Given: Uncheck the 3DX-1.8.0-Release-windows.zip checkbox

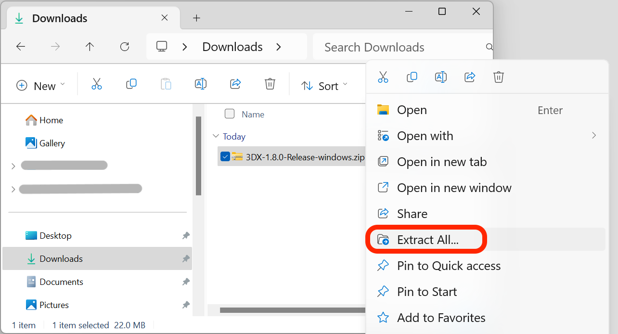Looking at the screenshot, I should tap(225, 156).
